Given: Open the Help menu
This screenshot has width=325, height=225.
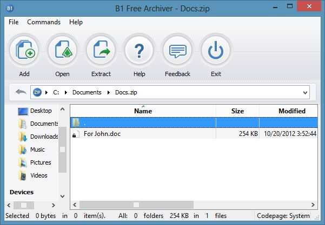Looking at the screenshot, I should (x=76, y=22).
